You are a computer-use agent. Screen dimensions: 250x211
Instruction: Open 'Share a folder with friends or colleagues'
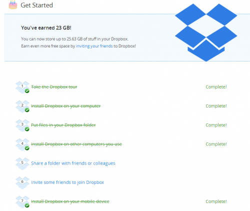tap(73, 163)
